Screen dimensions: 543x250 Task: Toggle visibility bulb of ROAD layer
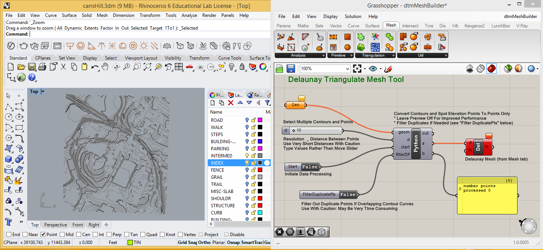(x=247, y=120)
